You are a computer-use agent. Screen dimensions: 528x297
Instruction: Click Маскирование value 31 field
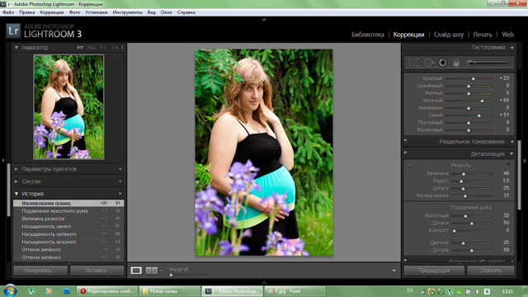506,196
